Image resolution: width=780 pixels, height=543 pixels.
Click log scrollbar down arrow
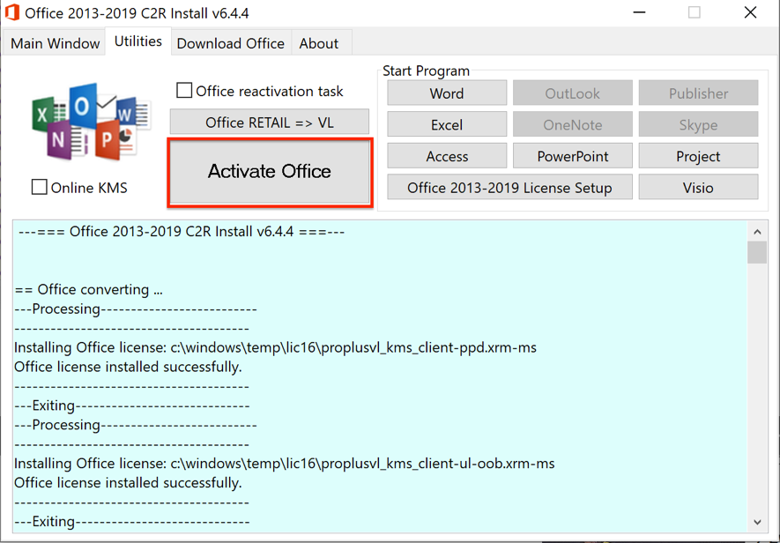(x=757, y=522)
